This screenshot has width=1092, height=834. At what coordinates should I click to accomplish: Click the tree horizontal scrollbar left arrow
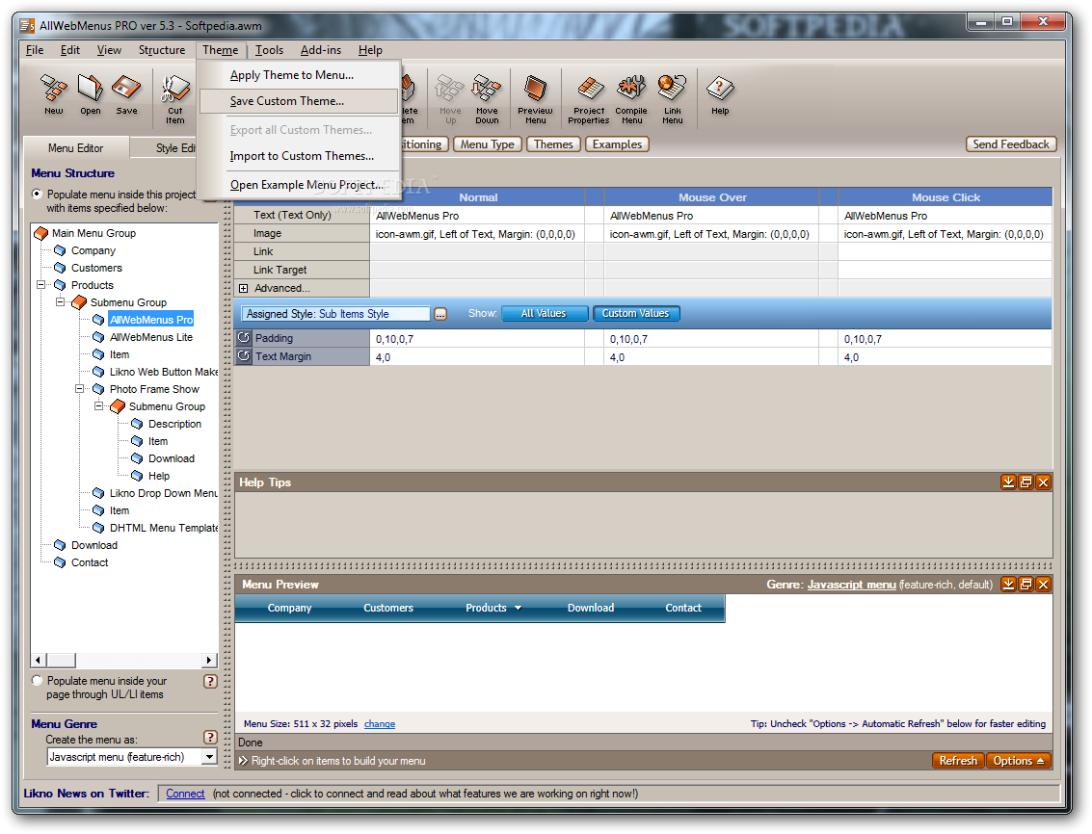point(39,660)
